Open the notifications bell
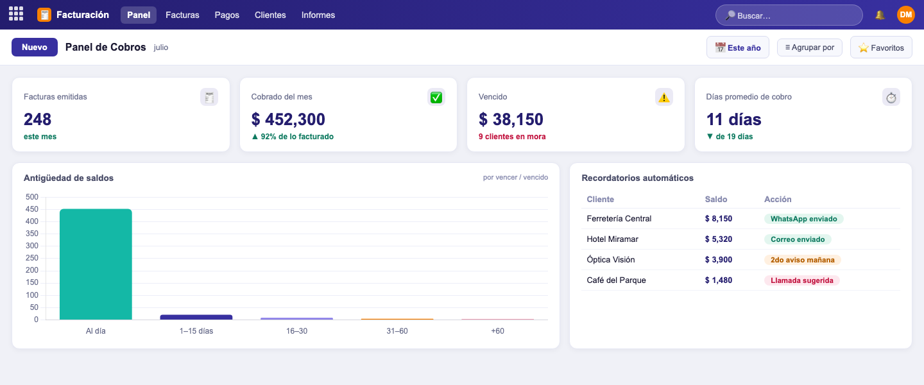This screenshot has width=924, height=385. (880, 15)
